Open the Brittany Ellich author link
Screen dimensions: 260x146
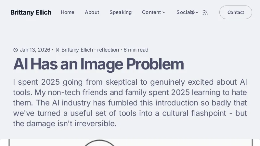pyautogui.click(x=77, y=50)
